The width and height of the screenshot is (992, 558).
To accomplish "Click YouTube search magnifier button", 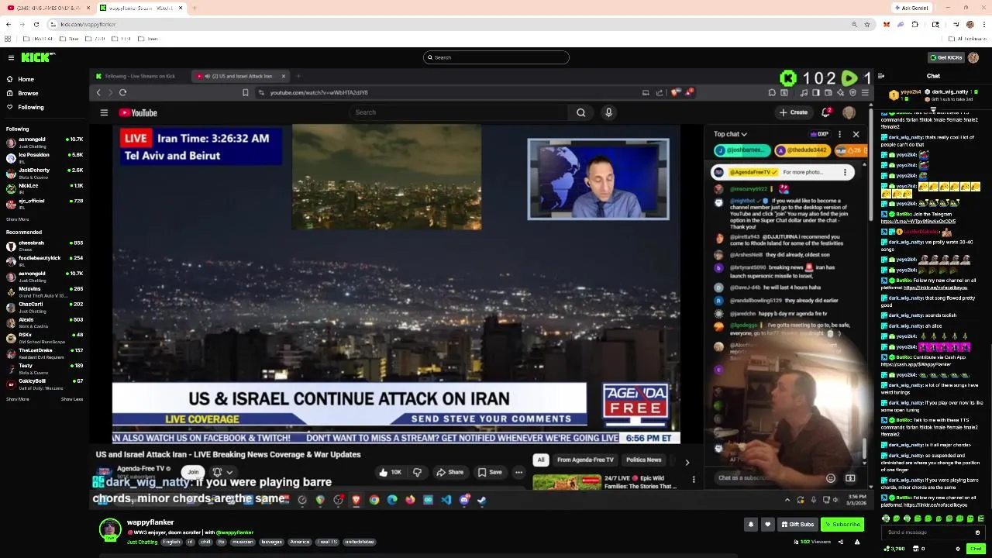I will (x=581, y=113).
